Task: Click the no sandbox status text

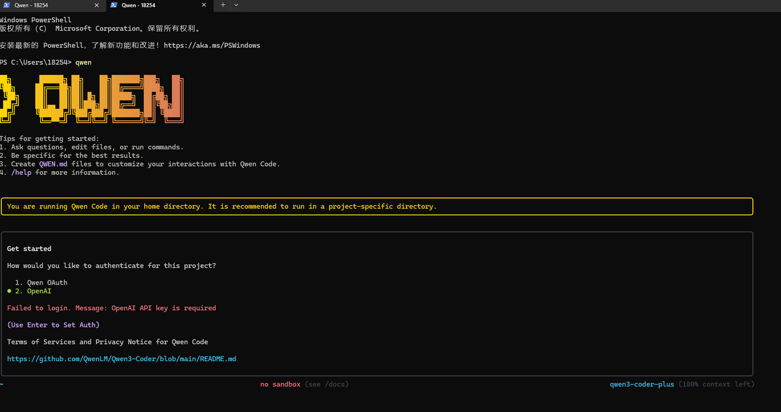Action: tap(280, 385)
